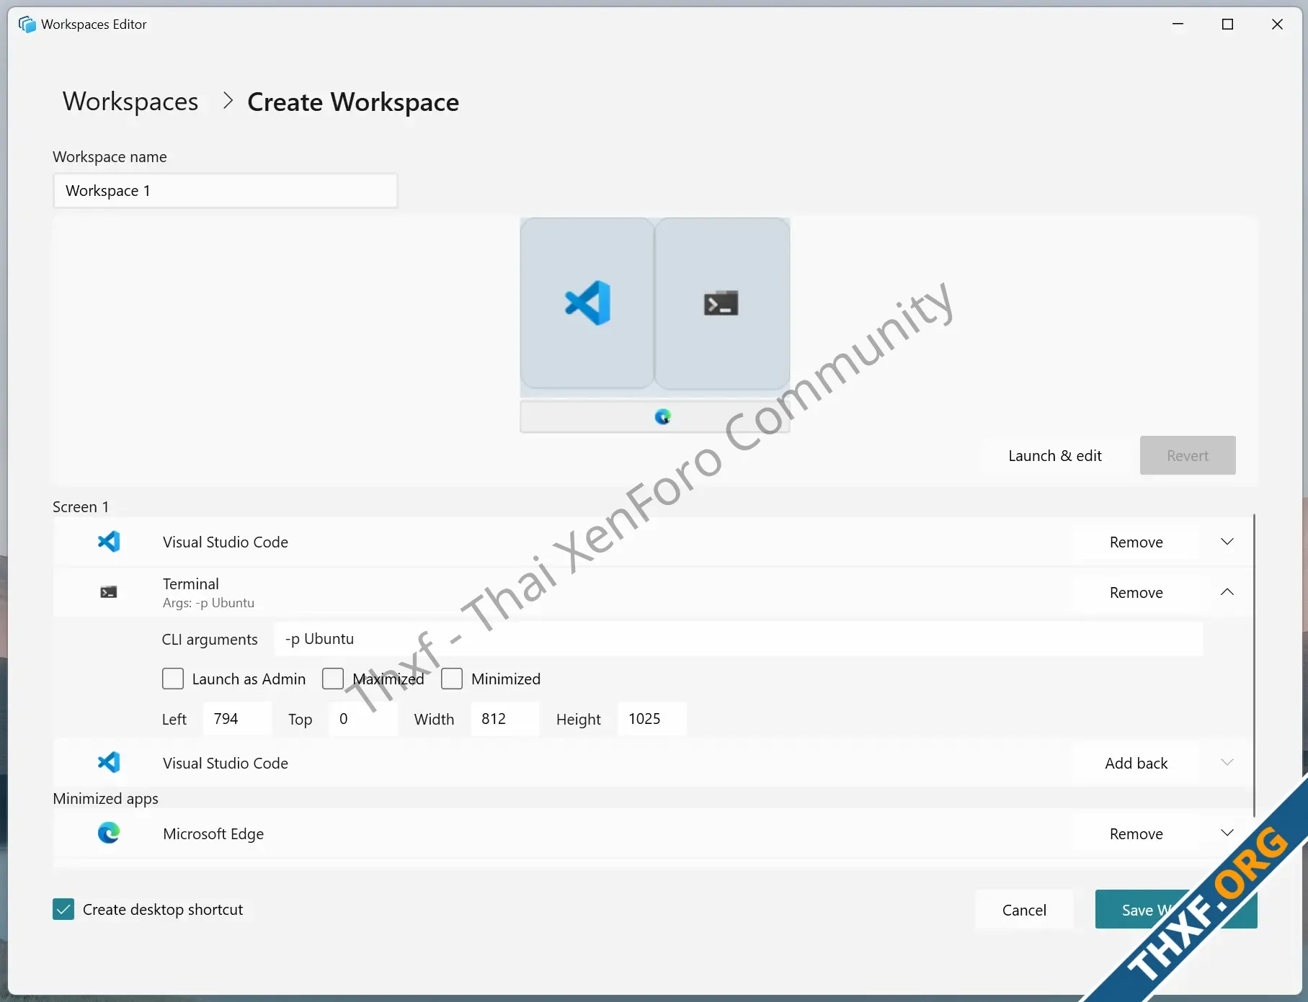Image resolution: width=1308 pixels, height=1002 pixels.
Task: Select the Terminal tile in layout preview
Action: [721, 303]
